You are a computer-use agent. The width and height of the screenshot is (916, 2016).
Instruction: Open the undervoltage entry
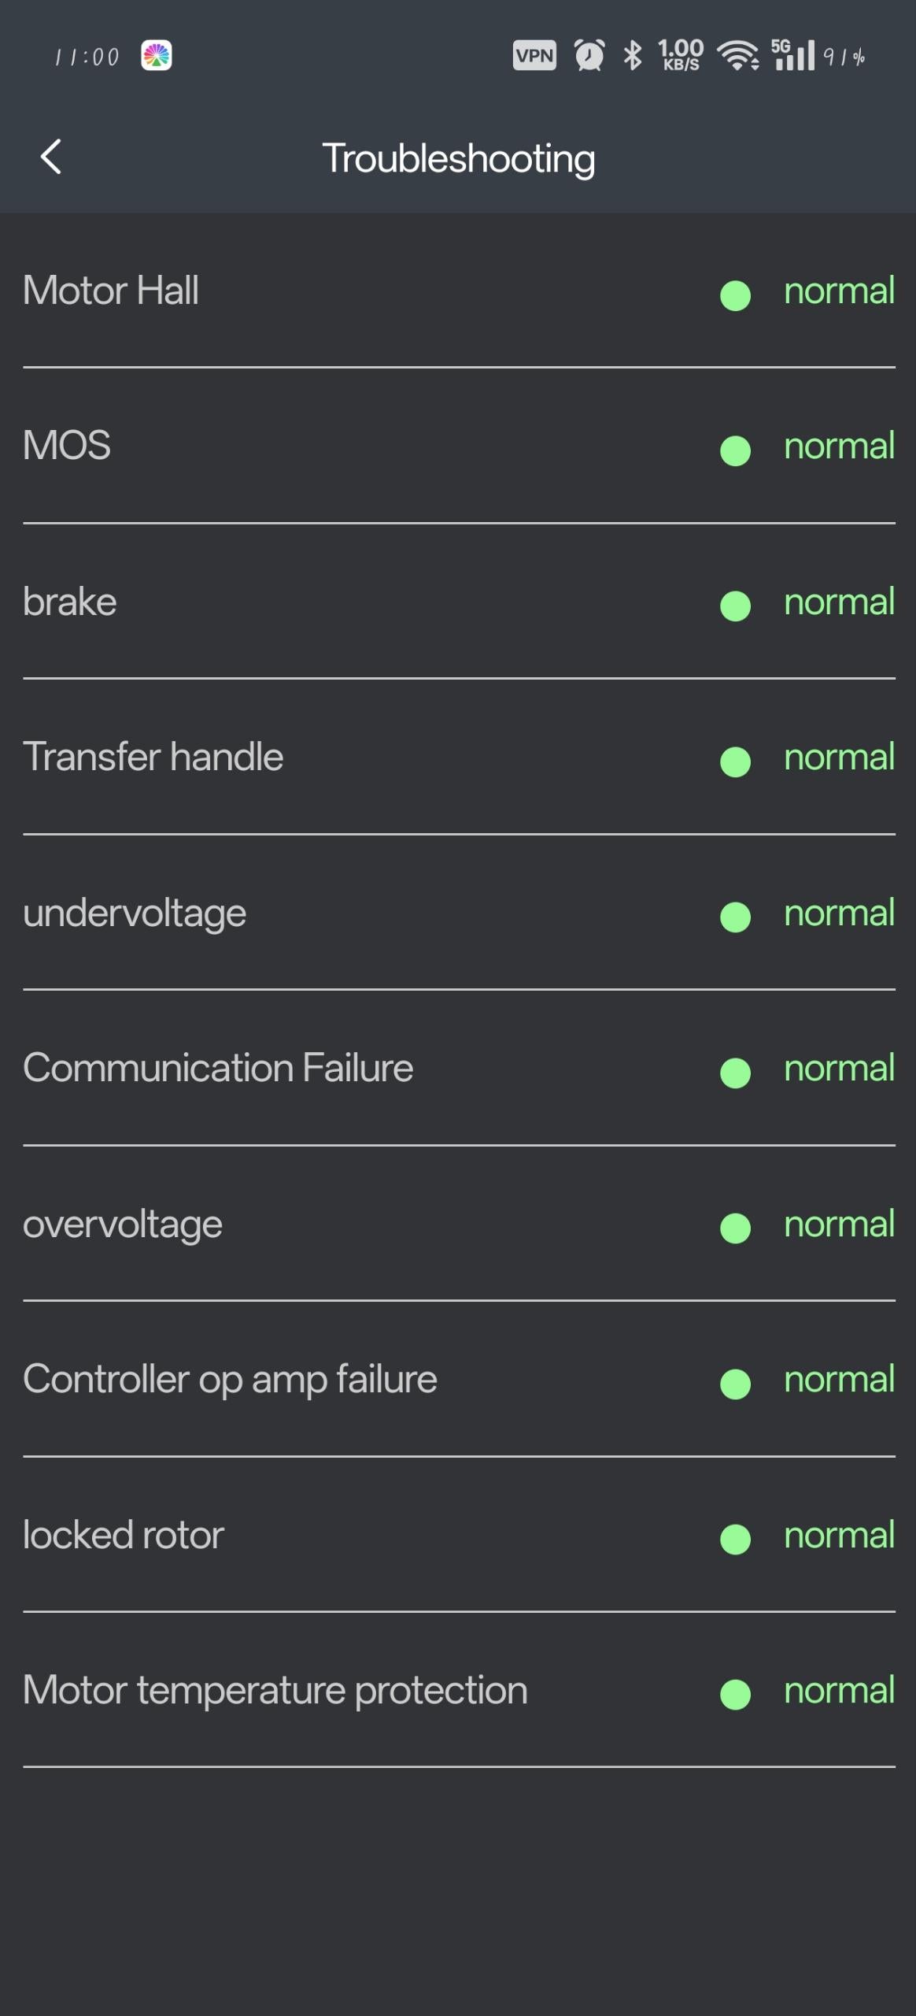pyautogui.click(x=459, y=913)
